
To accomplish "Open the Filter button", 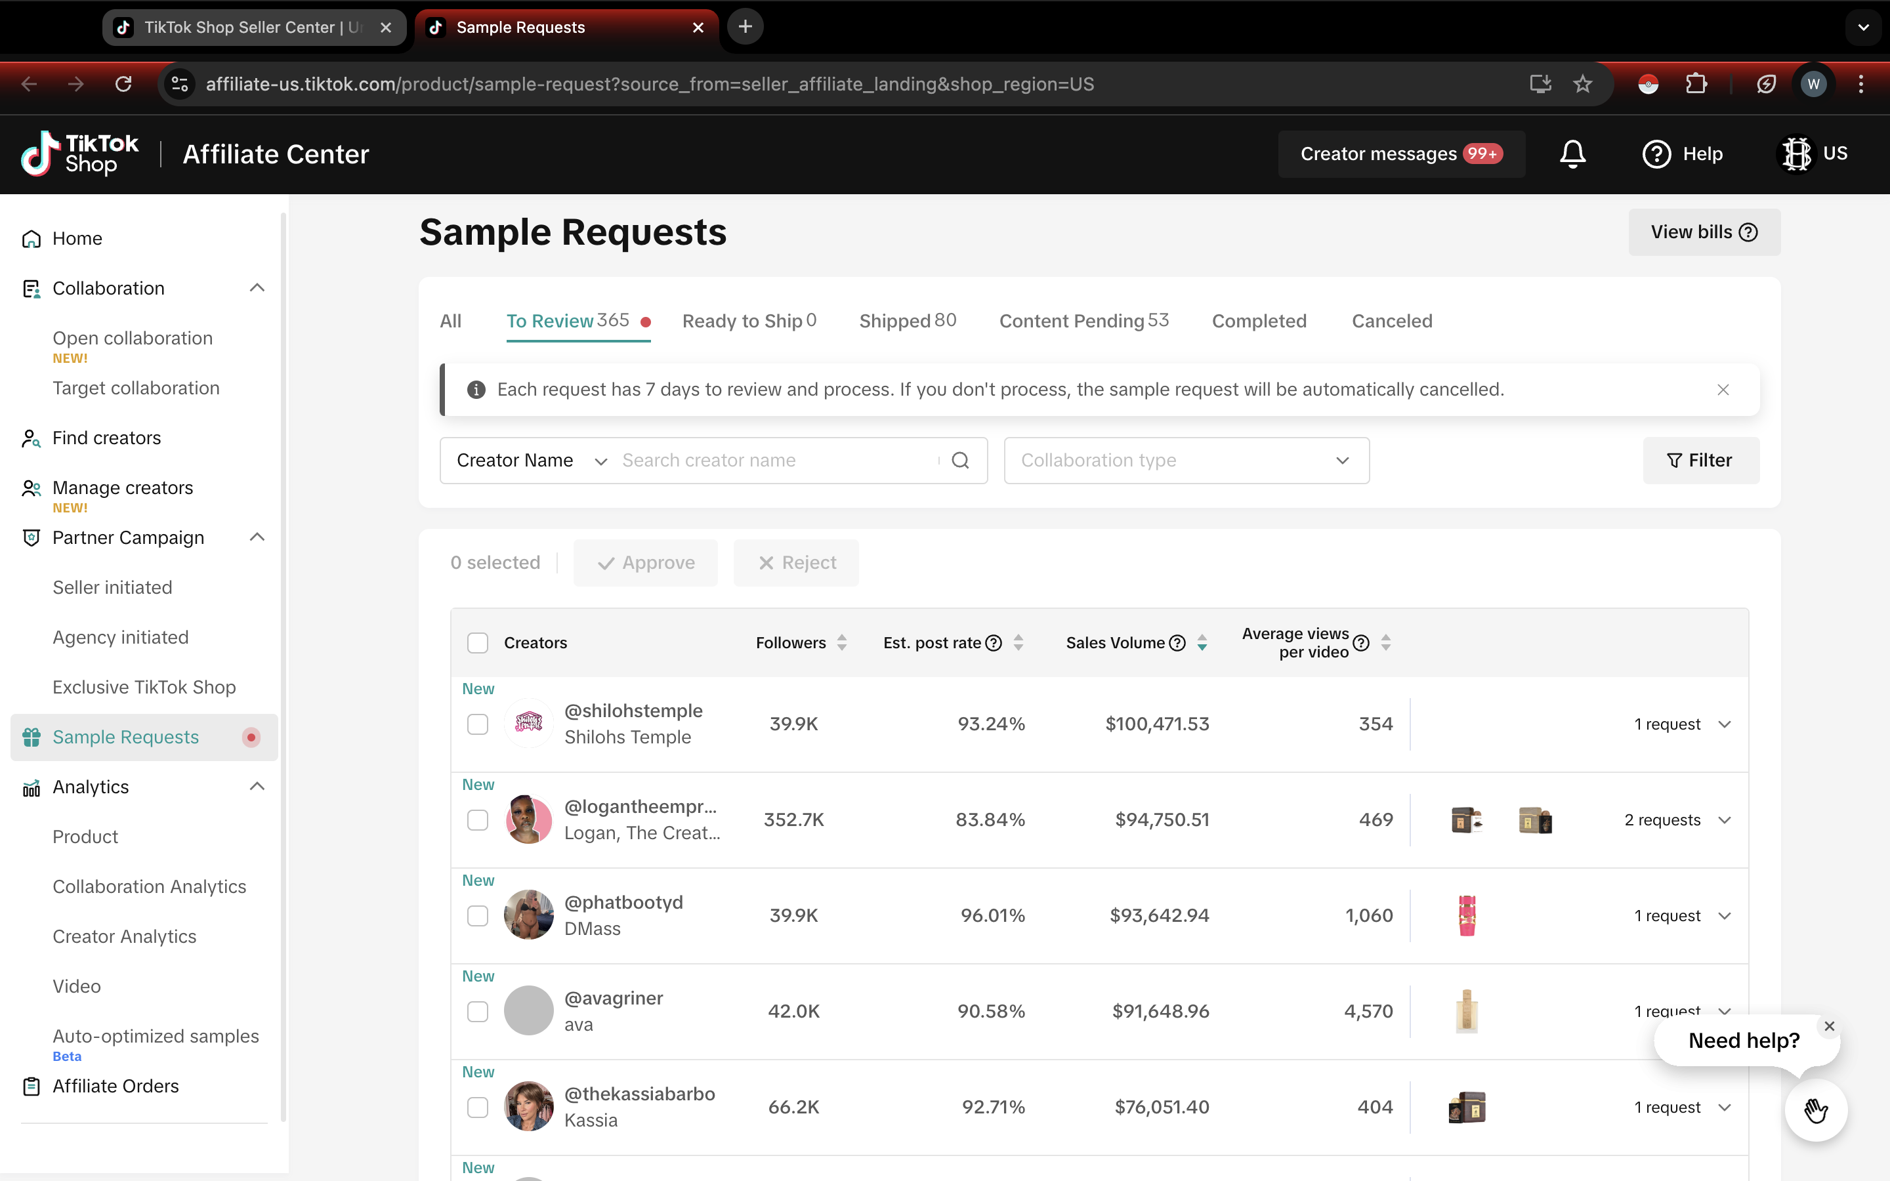I will coord(1700,460).
